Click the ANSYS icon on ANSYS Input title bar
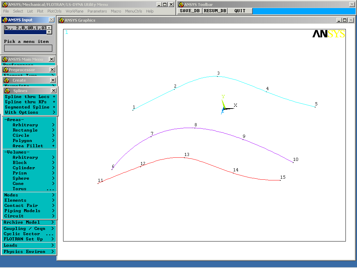This screenshot has width=357, height=268. coord(5,20)
